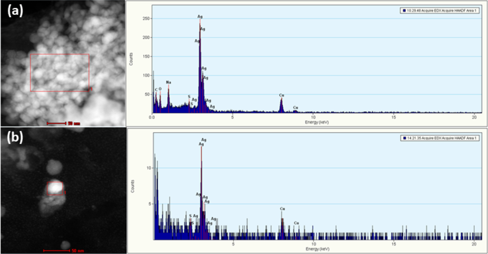Viewport: 488px width, 254px height.
Task: Click the C peak label in spectrum (a)
Action: [x=156, y=90]
